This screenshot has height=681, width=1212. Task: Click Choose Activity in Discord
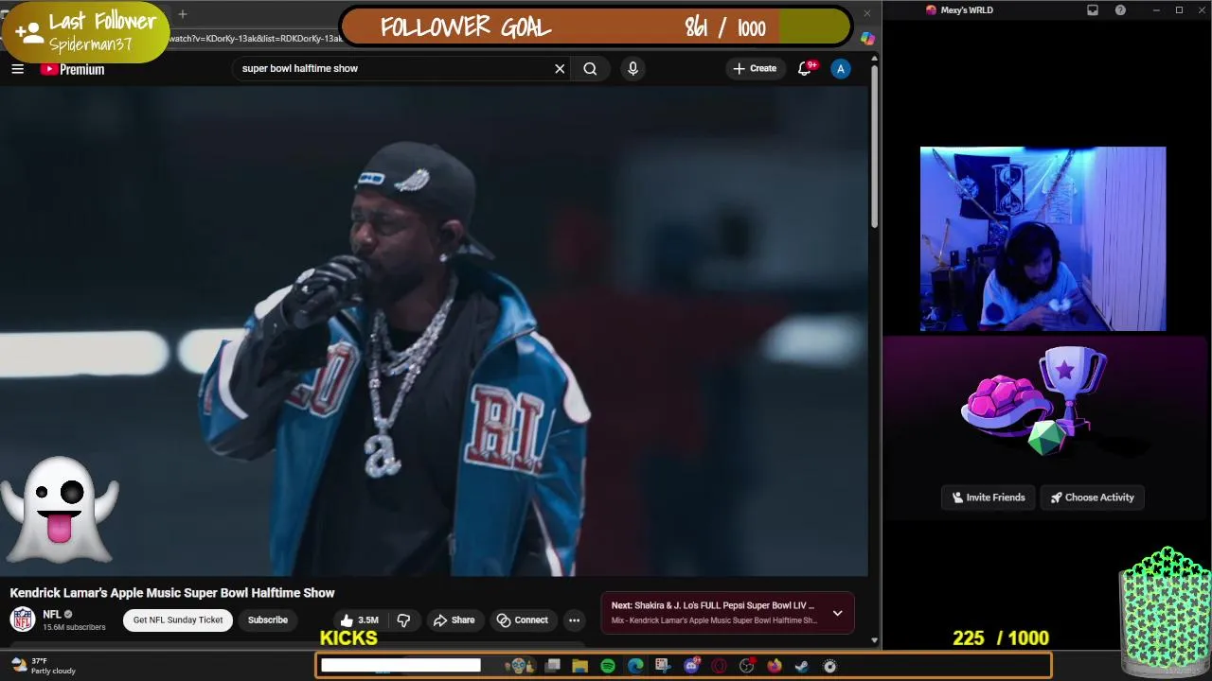tap(1092, 498)
